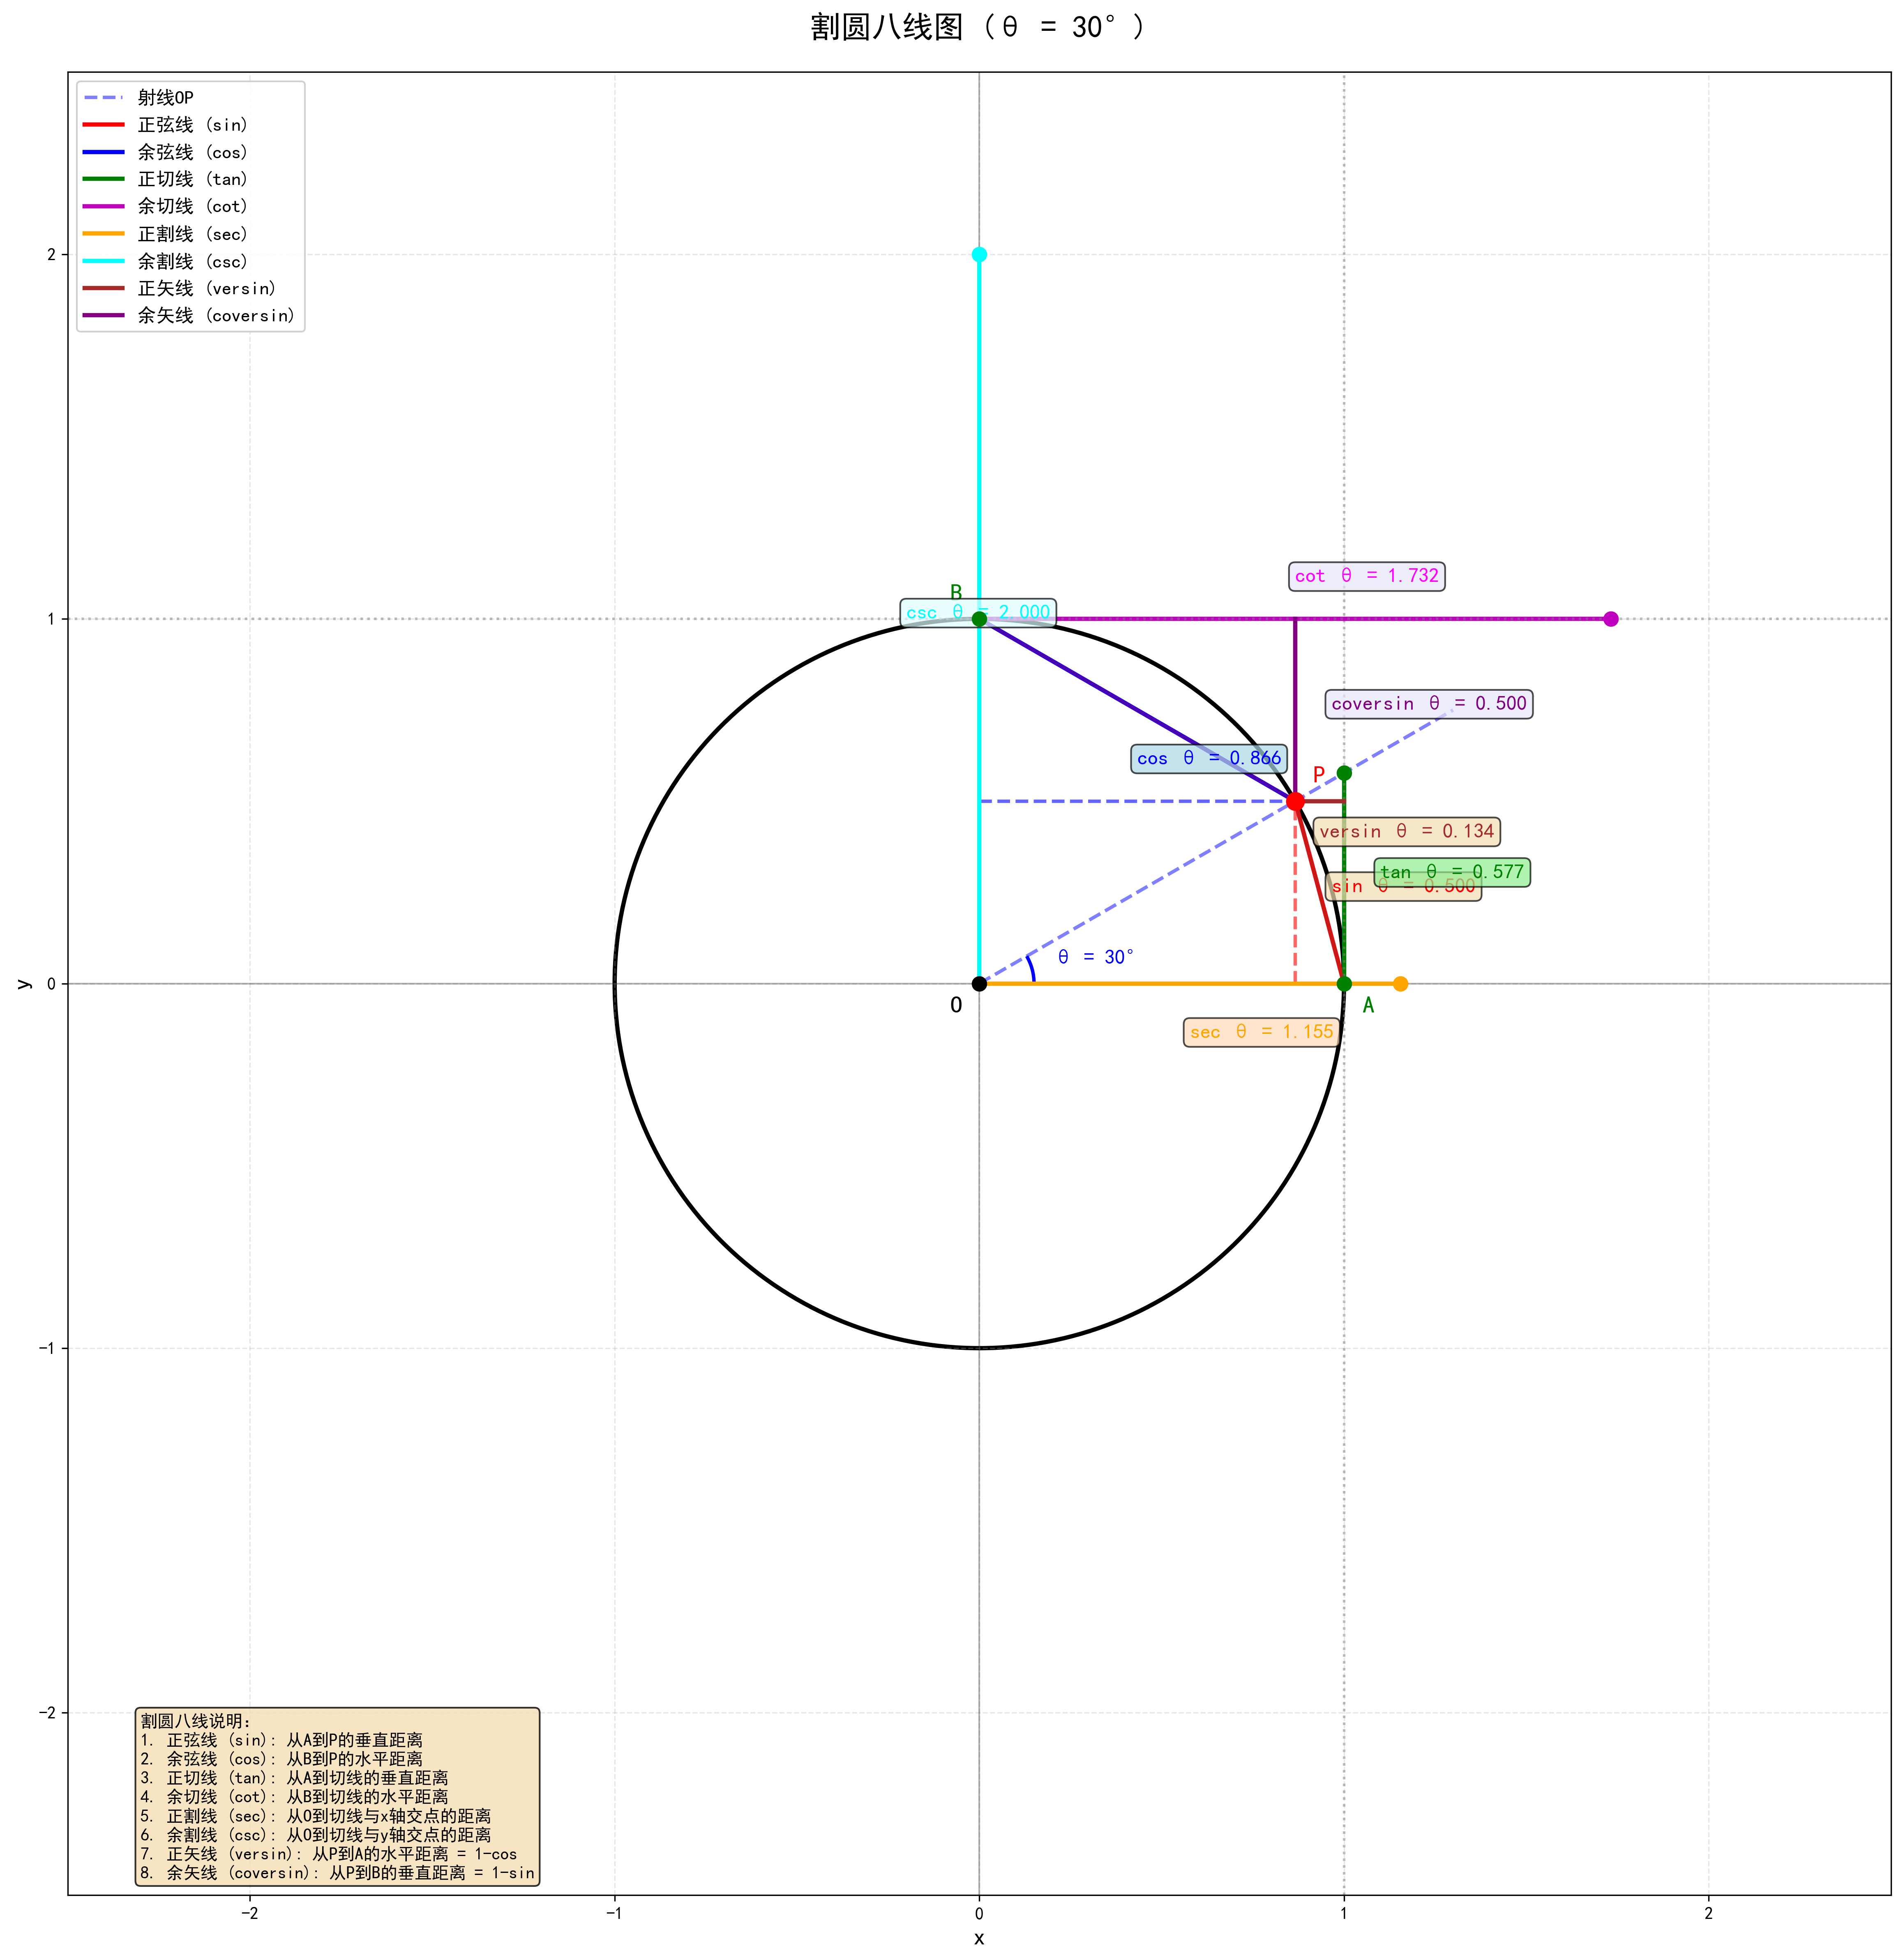Click the green point B atop the circle
The image size is (1903, 1960).
(979, 619)
